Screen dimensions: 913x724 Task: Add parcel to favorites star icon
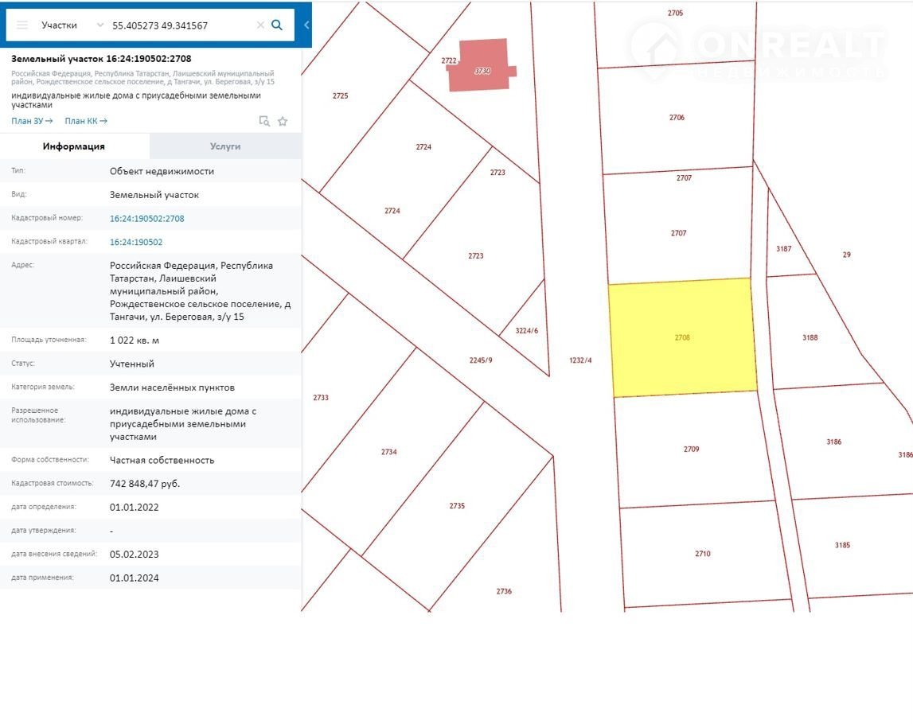(283, 121)
